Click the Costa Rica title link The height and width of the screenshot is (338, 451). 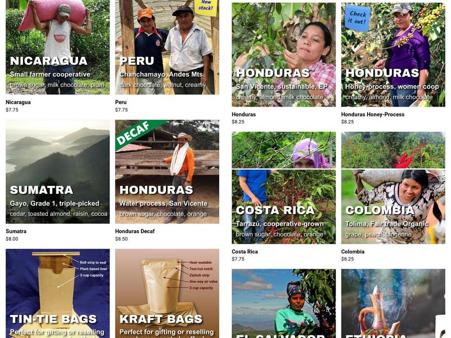coord(245,251)
